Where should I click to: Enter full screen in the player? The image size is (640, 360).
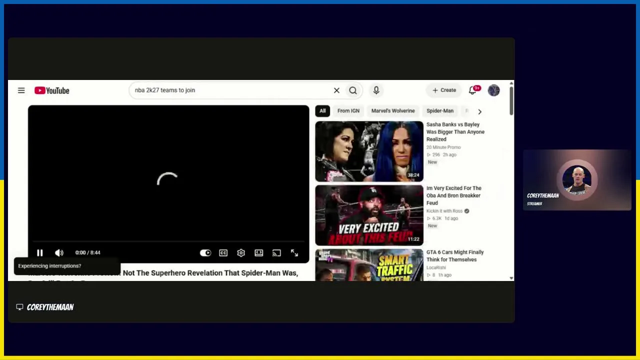point(294,252)
